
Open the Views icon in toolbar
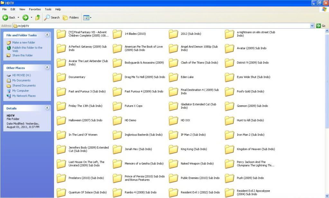[86, 18]
